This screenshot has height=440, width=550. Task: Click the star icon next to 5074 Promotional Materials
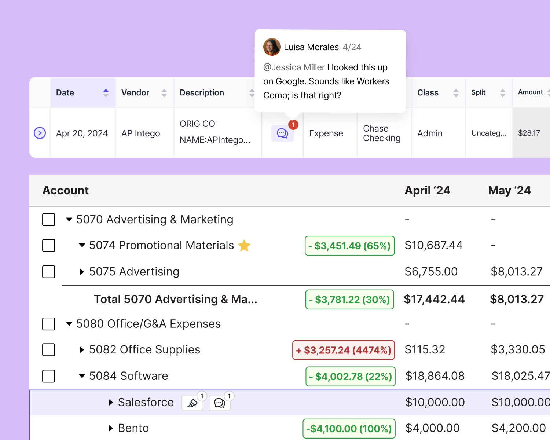tap(244, 245)
